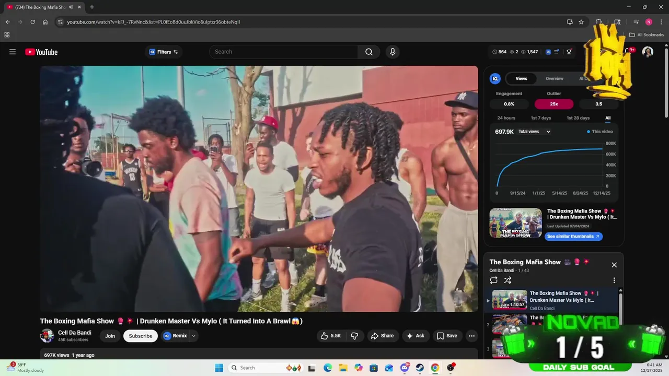Open Windows Start menu
The image size is (669, 376).
[x=219, y=368]
